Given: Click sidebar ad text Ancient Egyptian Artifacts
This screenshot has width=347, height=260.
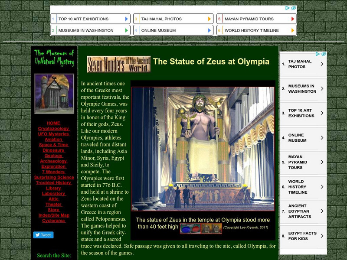Looking at the screenshot, I should coord(299,211).
